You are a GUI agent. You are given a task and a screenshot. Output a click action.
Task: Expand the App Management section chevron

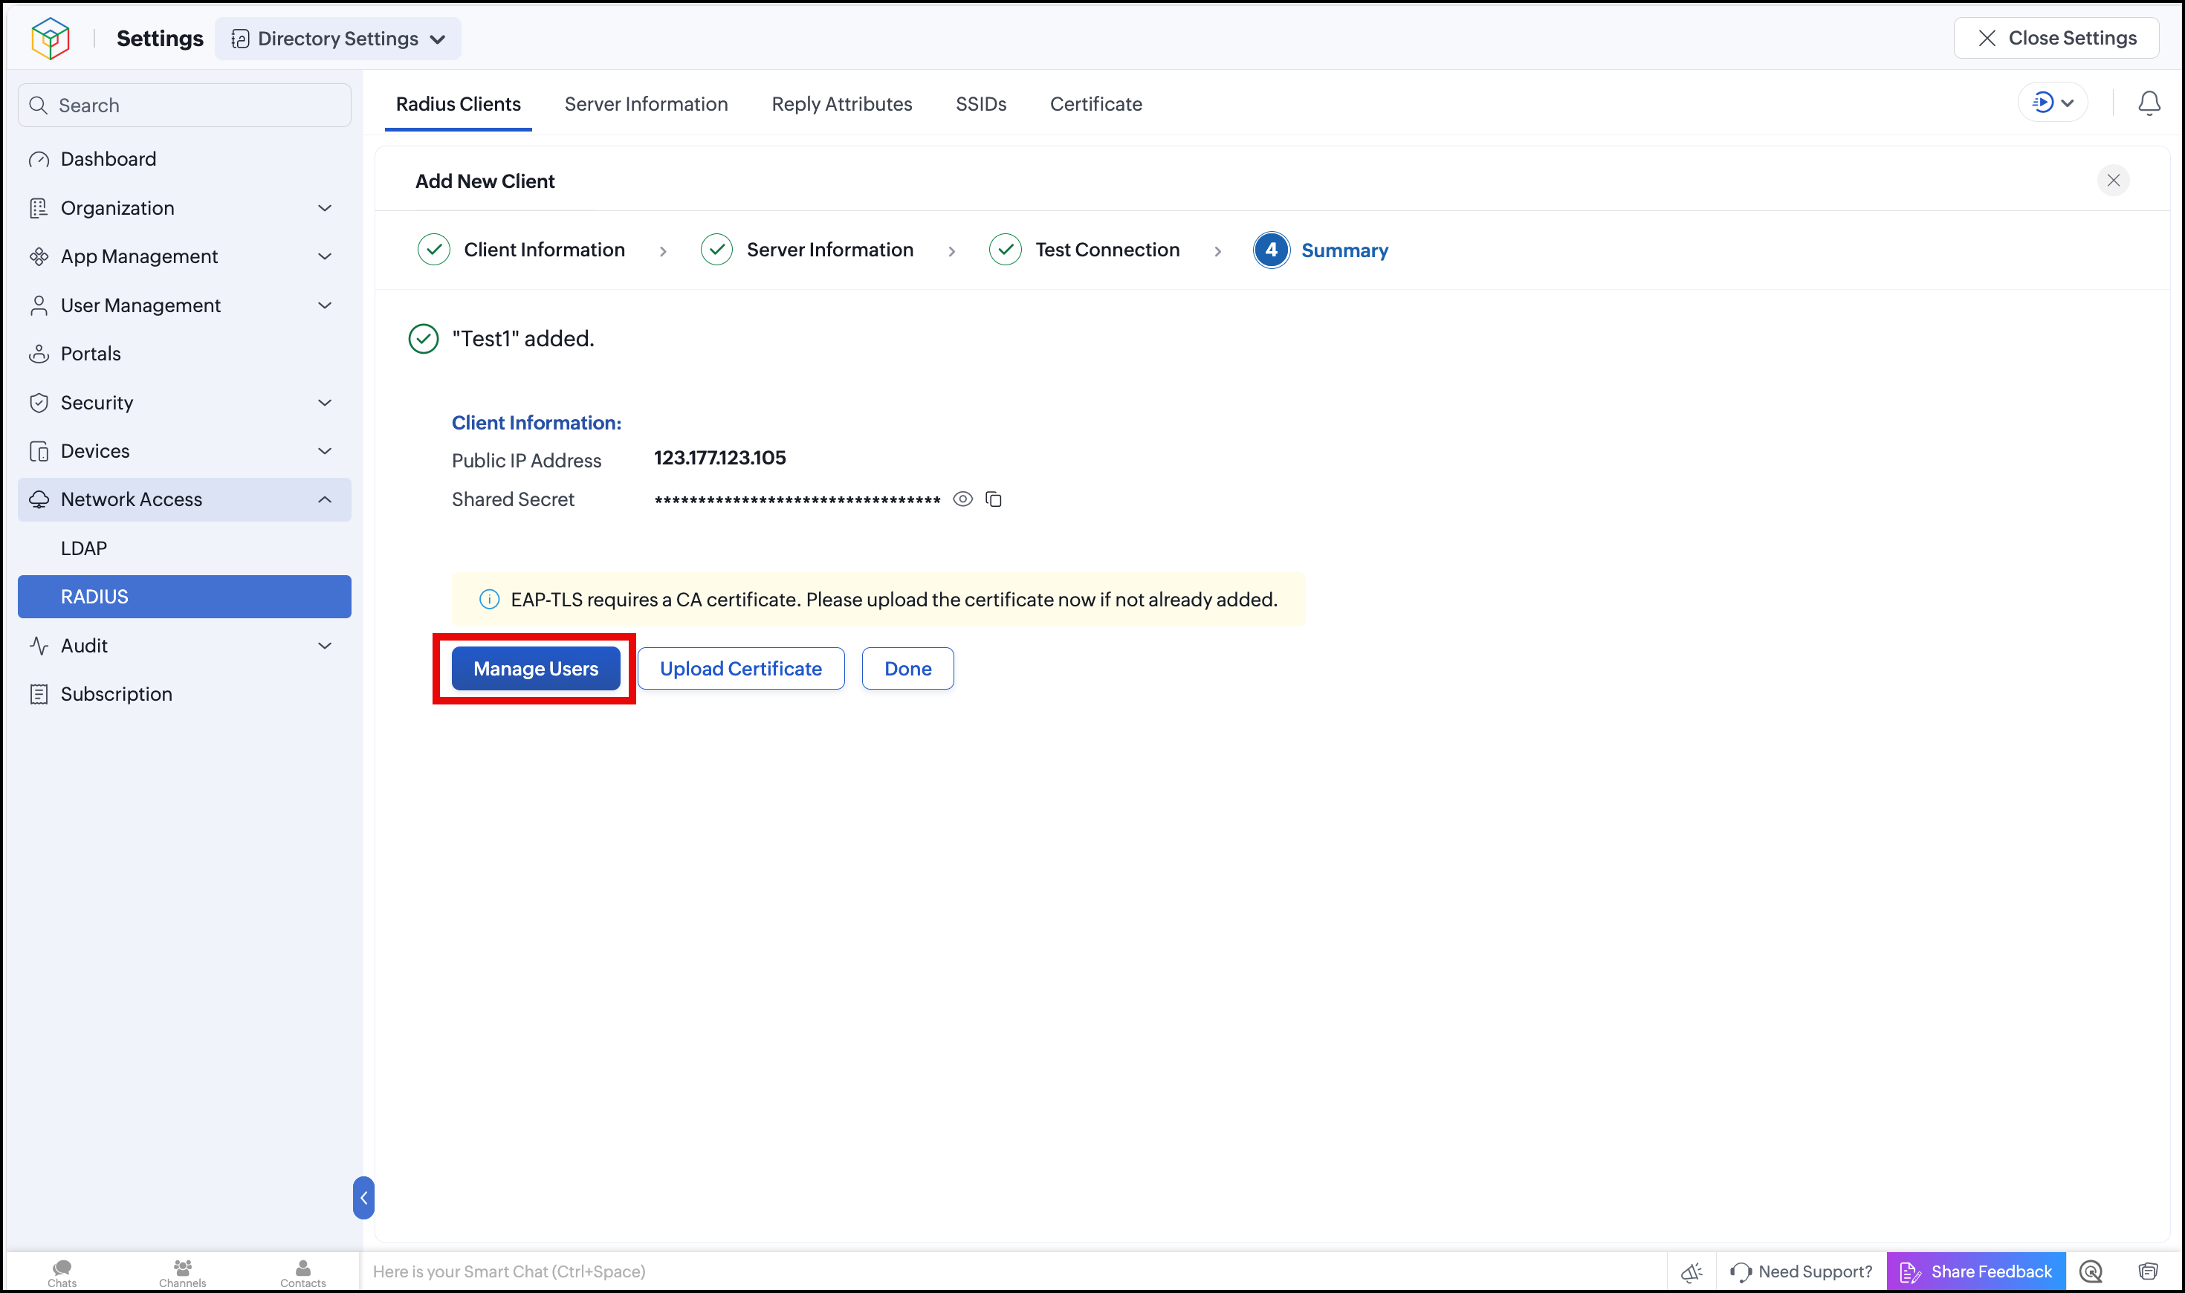[x=325, y=257]
